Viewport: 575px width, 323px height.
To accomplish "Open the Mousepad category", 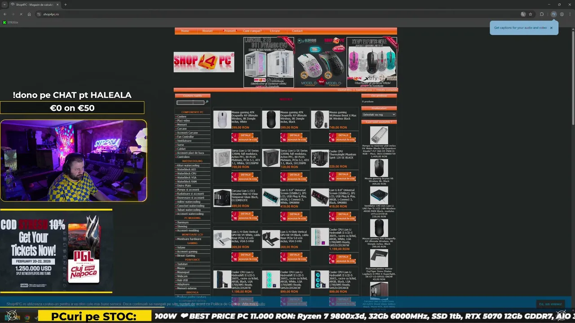I will 183,272.
